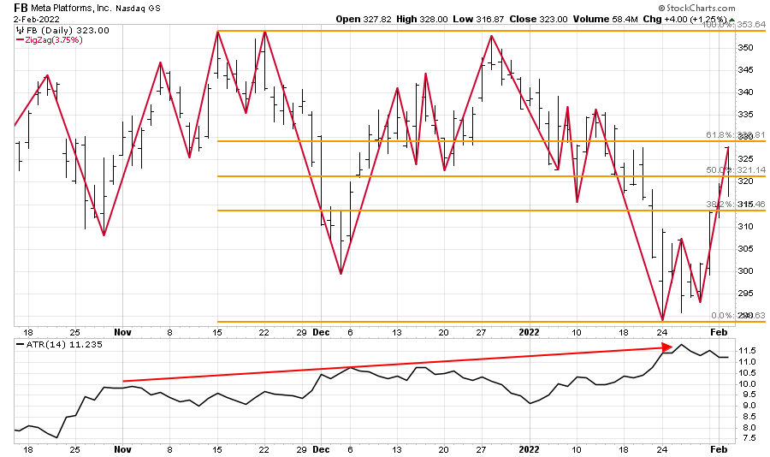Click the Feb label under the ATR panel
The image size is (770, 457).
point(719,449)
